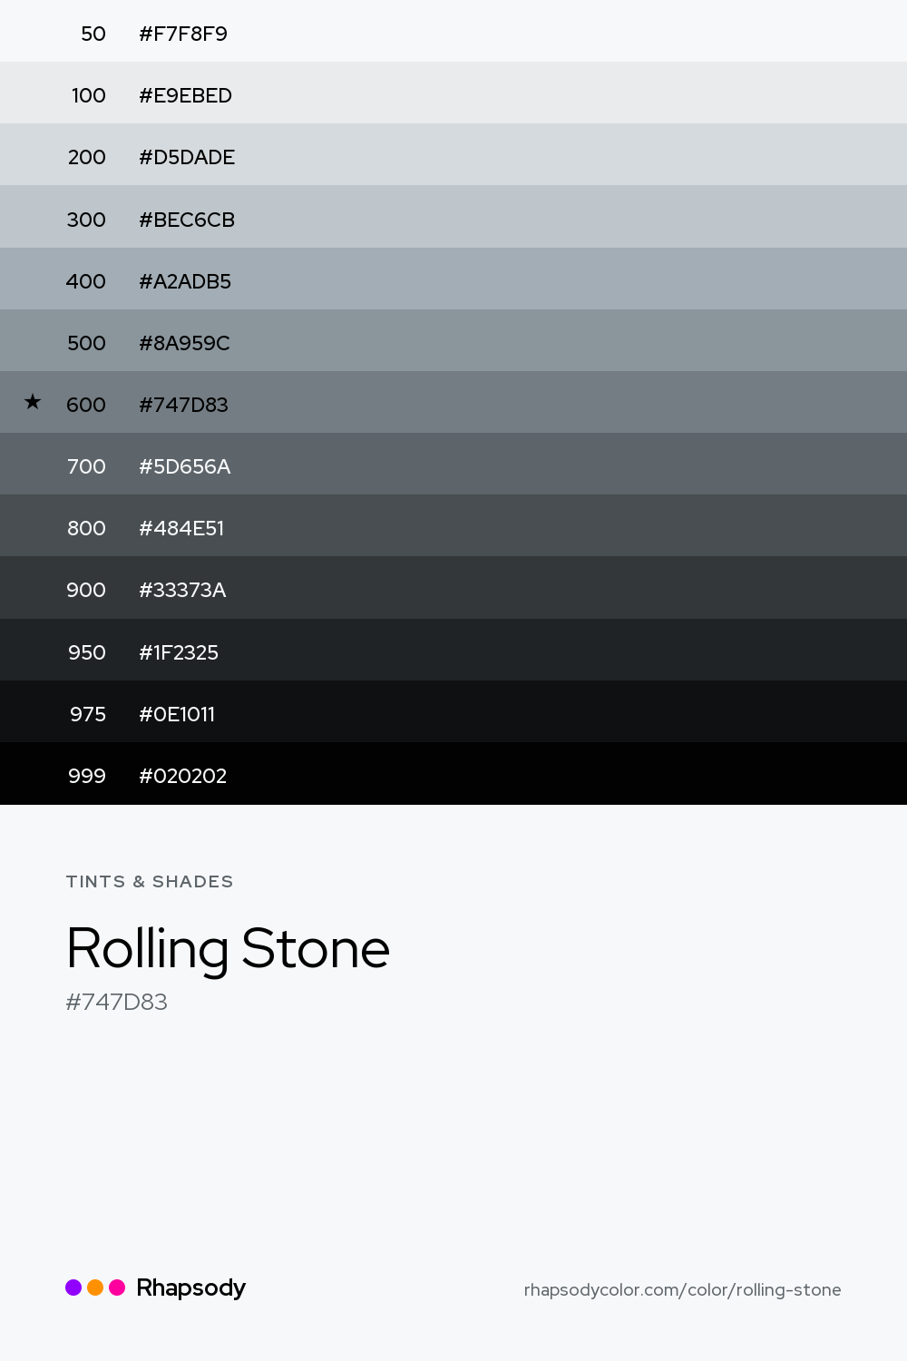The height and width of the screenshot is (1361, 907).
Task: Select the #5D656A shade 700 swatch
Action: (x=453, y=464)
